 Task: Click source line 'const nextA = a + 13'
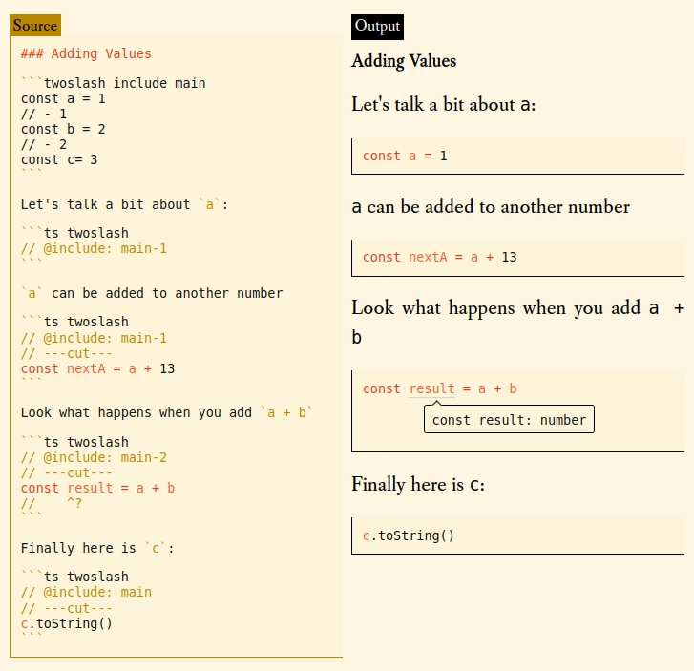point(97,368)
